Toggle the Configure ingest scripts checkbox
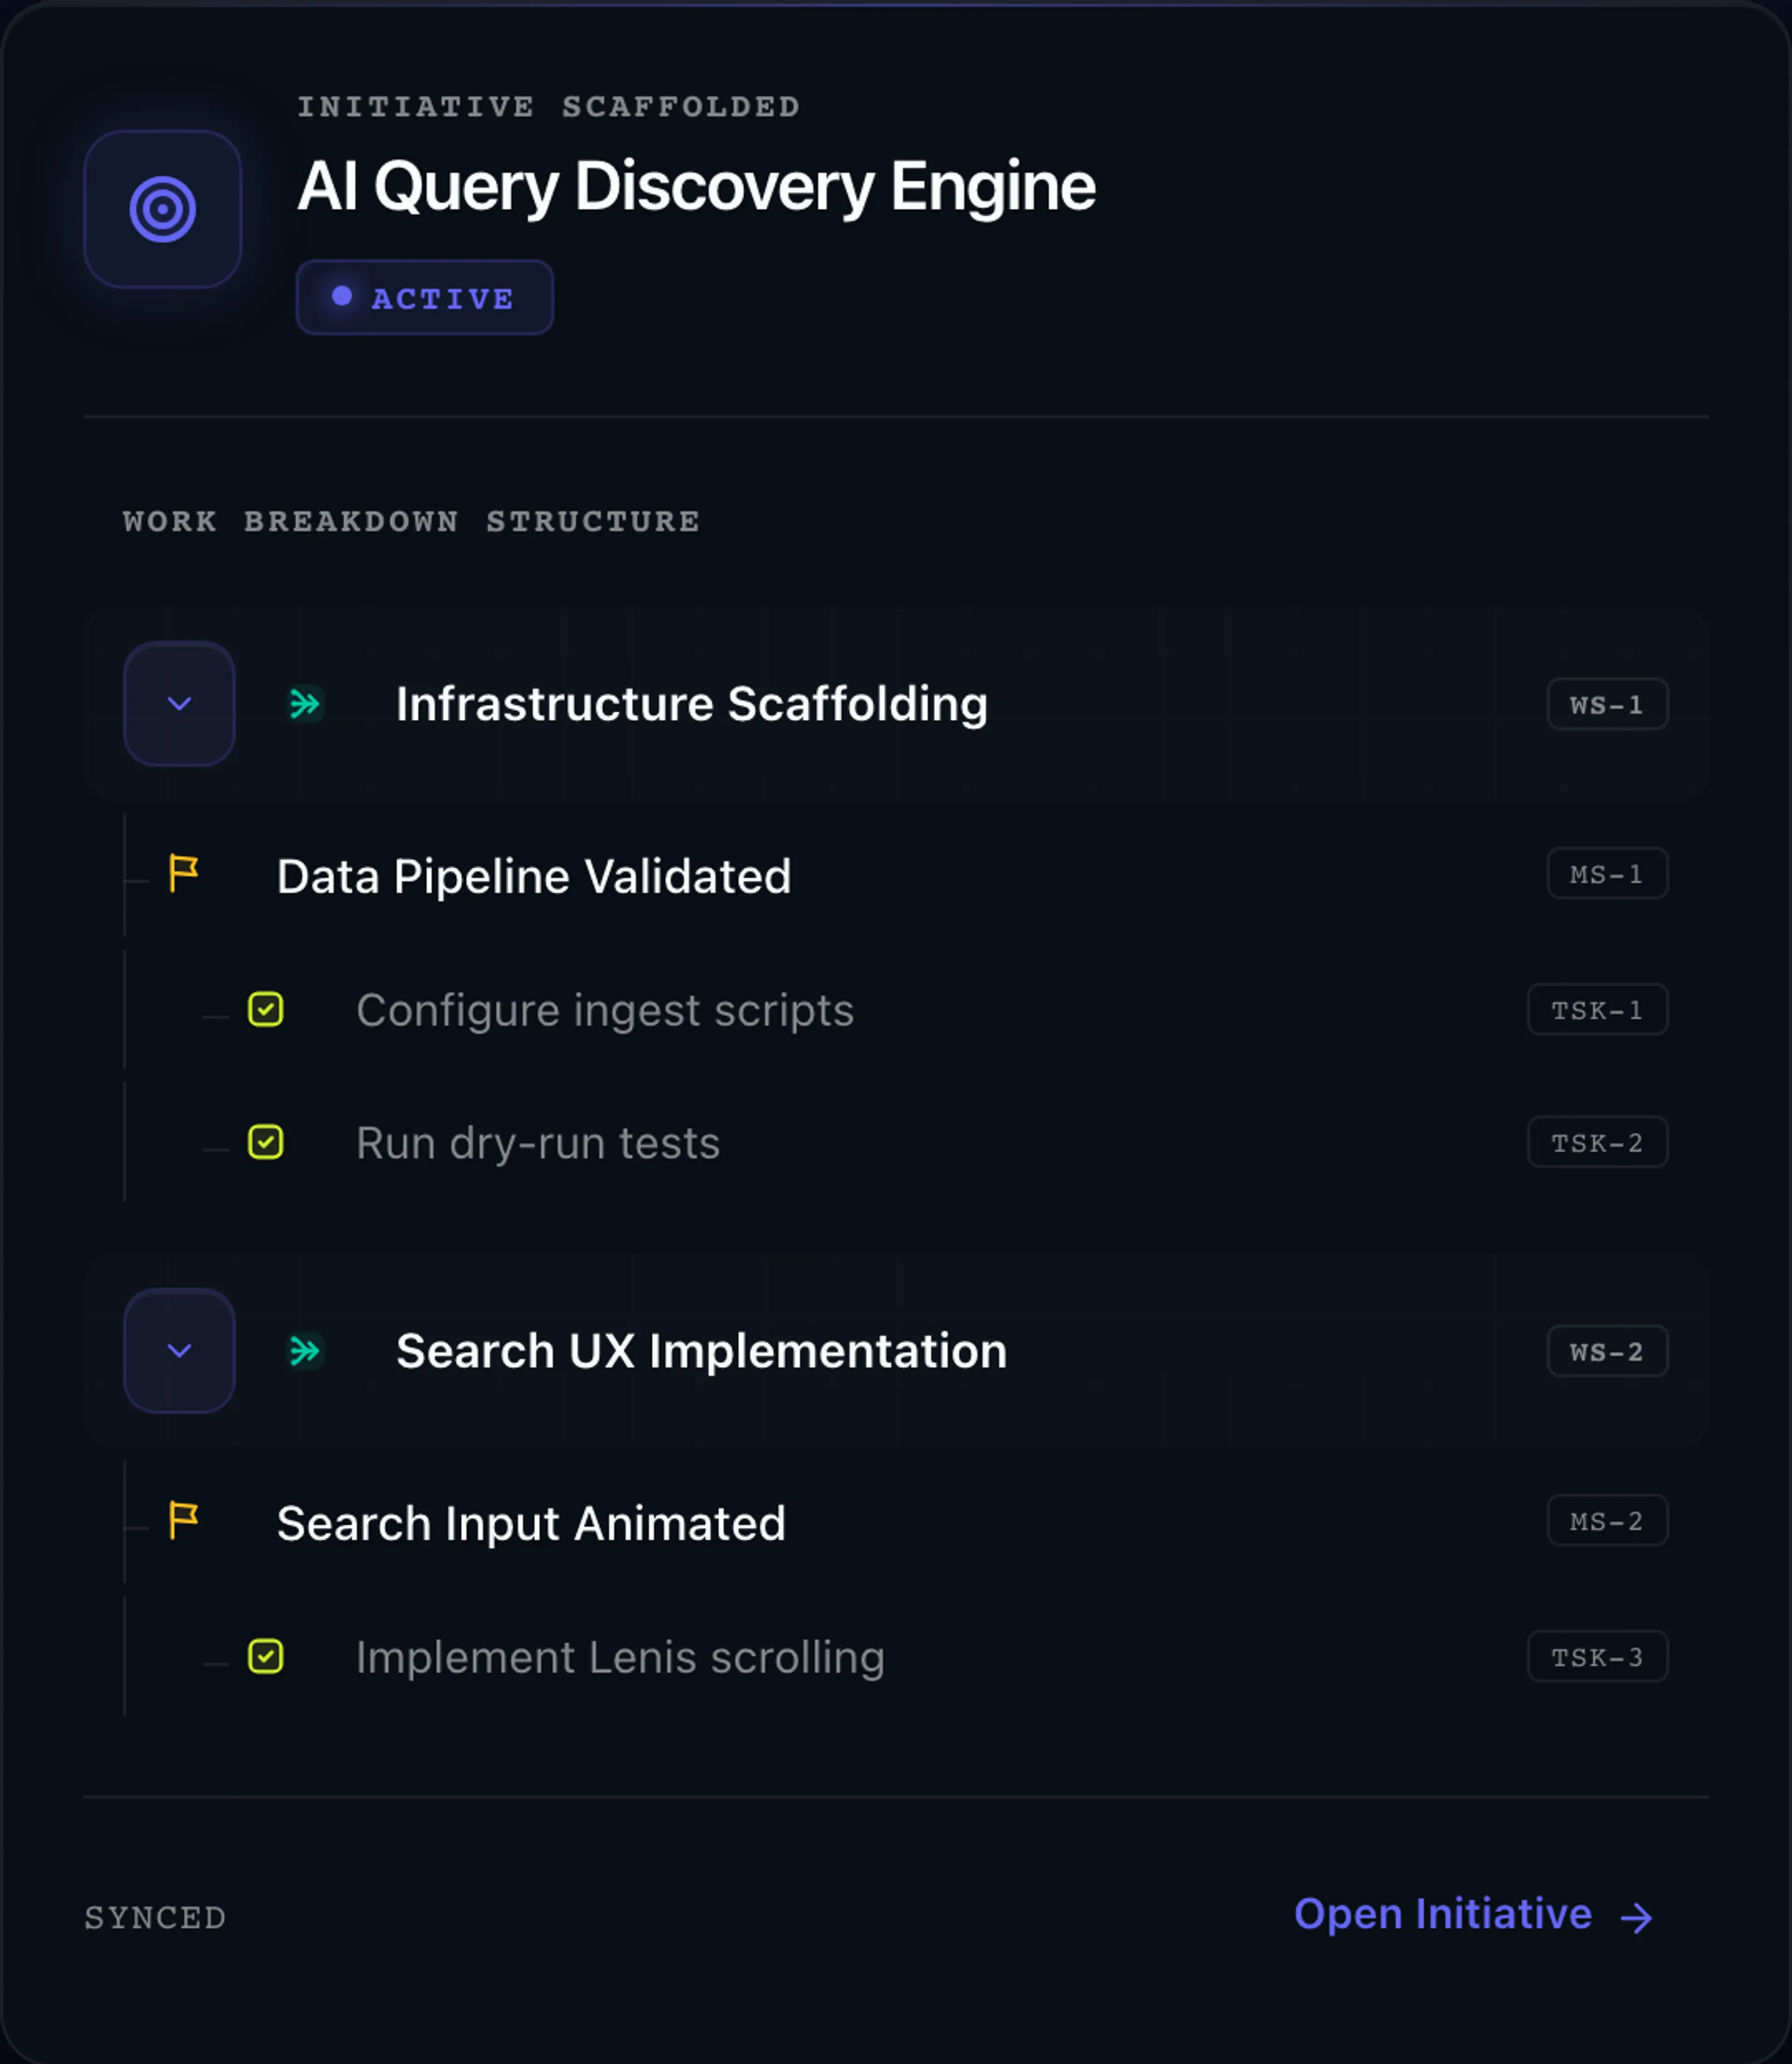 click(x=266, y=1009)
